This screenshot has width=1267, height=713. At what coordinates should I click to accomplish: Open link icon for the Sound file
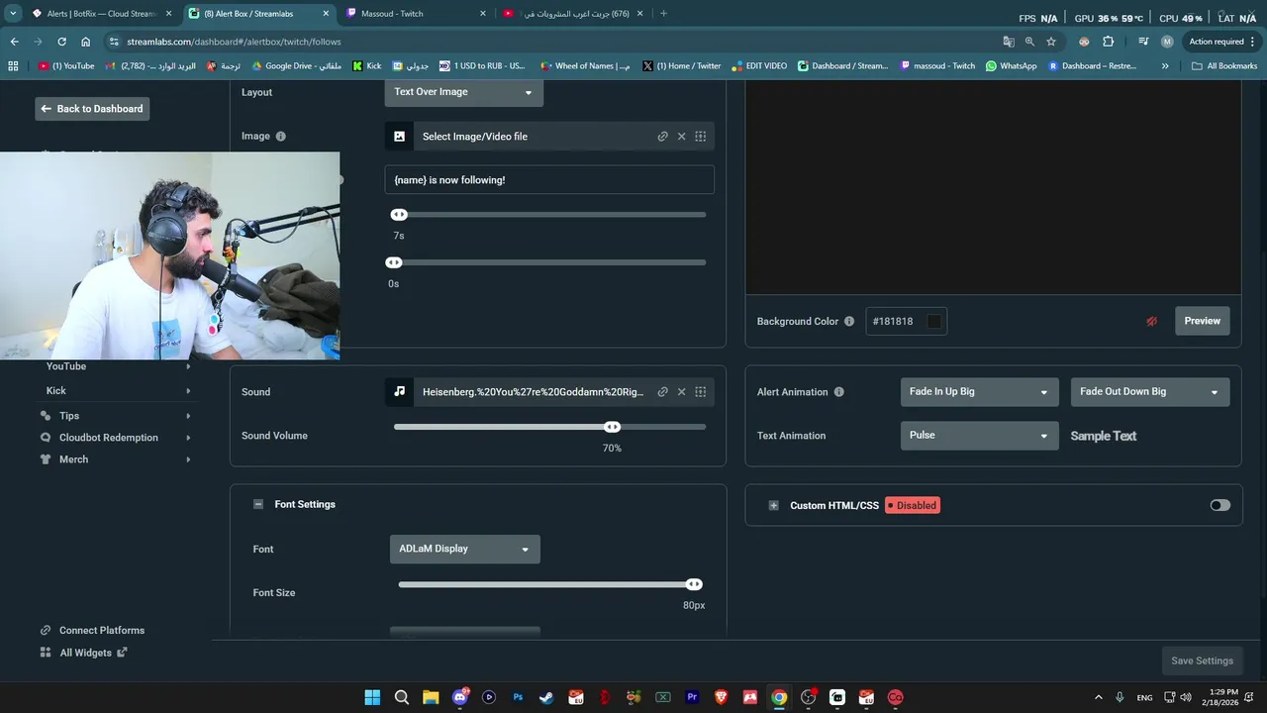point(662,392)
